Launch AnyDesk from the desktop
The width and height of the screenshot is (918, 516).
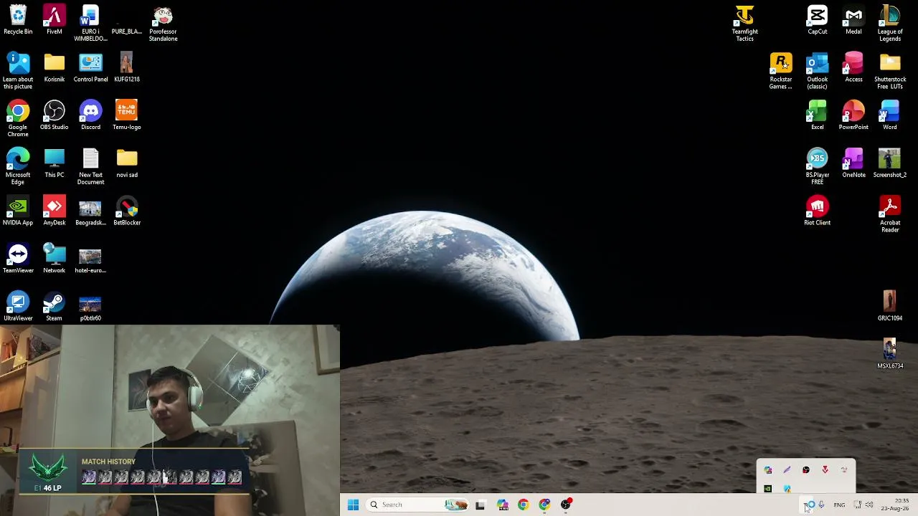54,211
